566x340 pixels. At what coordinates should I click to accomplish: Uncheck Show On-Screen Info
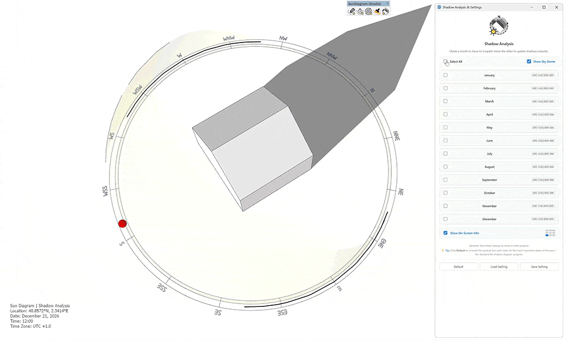pyautogui.click(x=446, y=233)
